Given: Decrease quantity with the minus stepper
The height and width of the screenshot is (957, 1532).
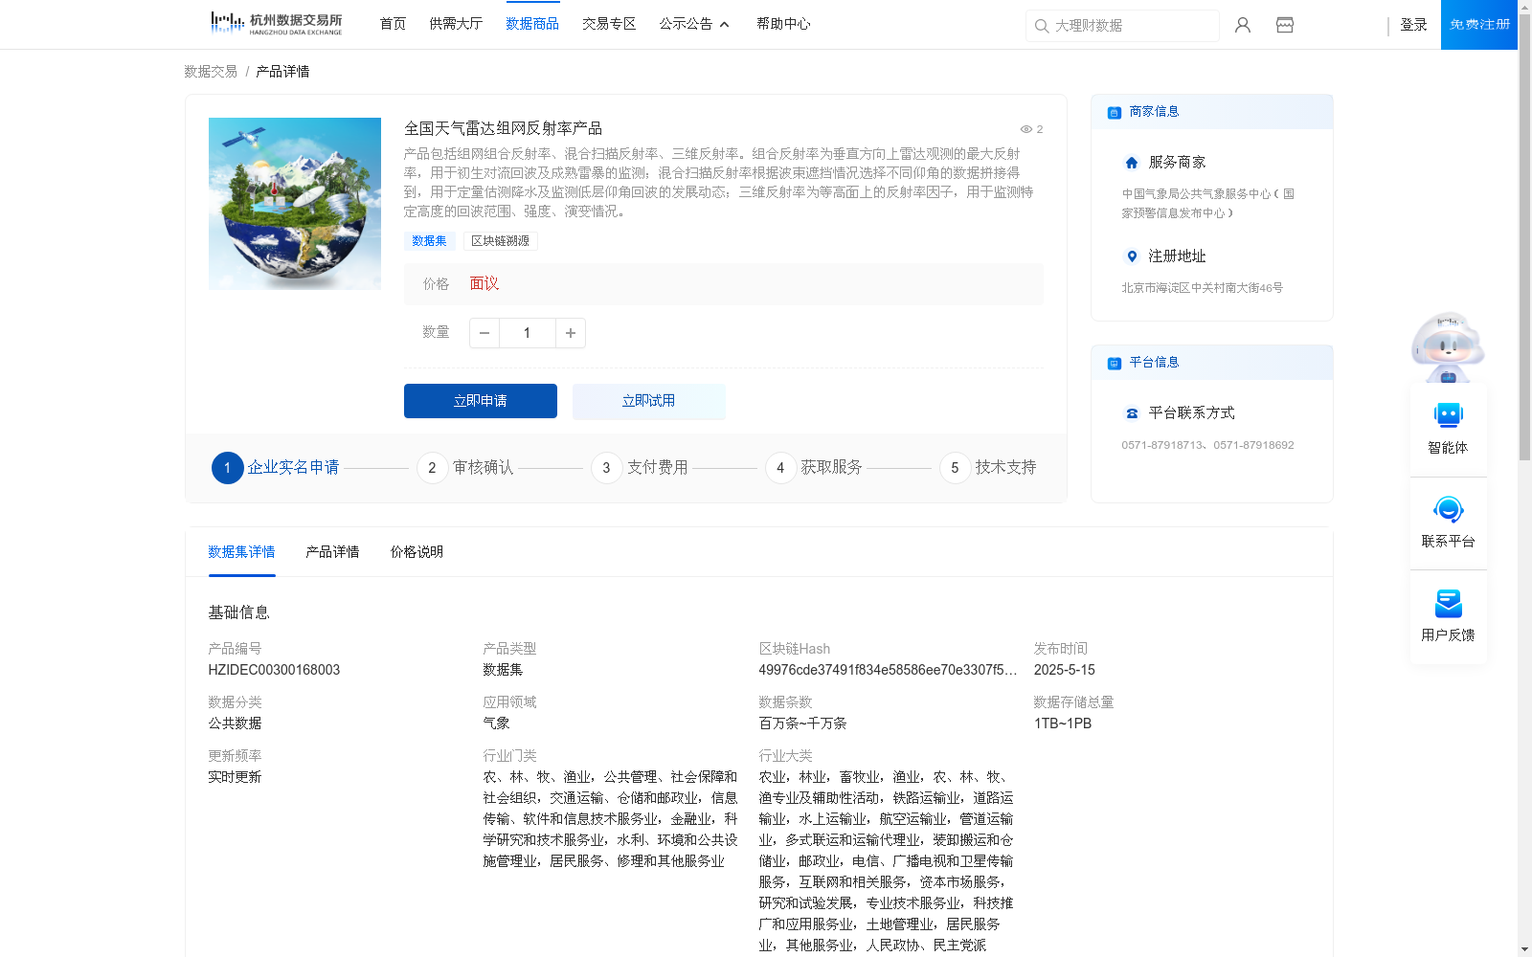Looking at the screenshot, I should pos(484,332).
